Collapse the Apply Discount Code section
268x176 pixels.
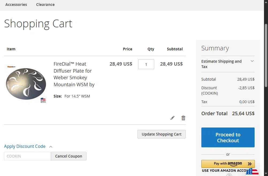[x=51, y=147]
